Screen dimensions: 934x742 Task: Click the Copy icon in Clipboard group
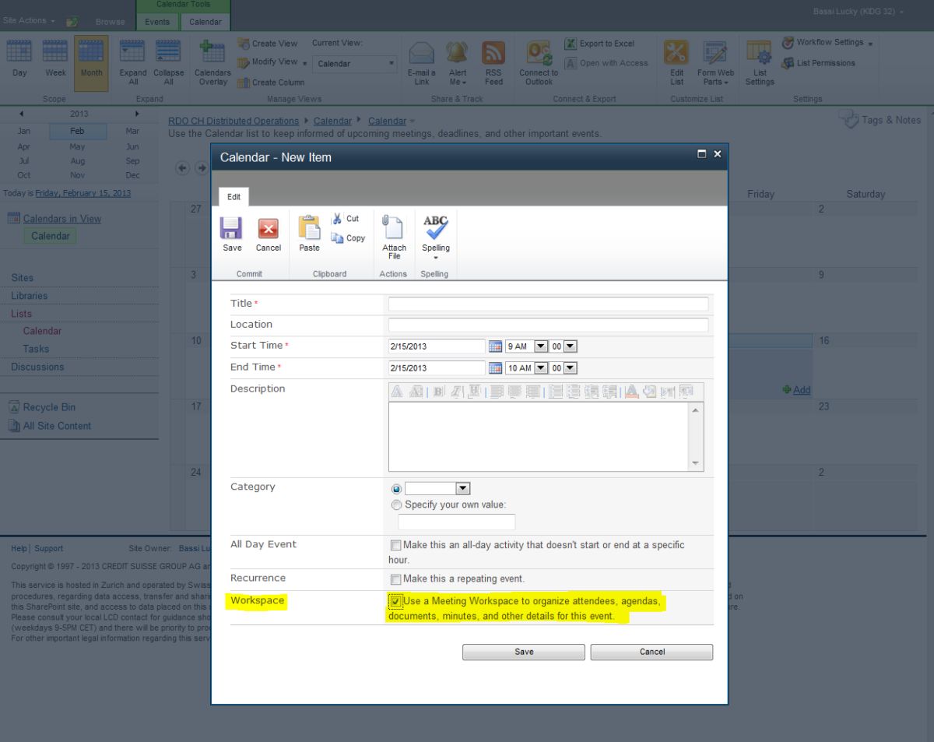pos(337,238)
